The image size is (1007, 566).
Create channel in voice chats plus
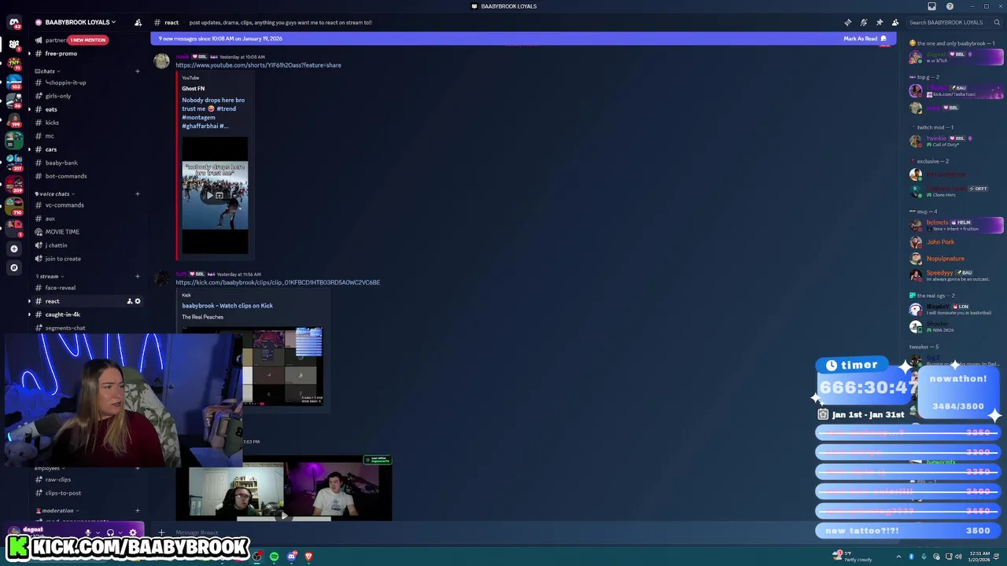point(137,193)
